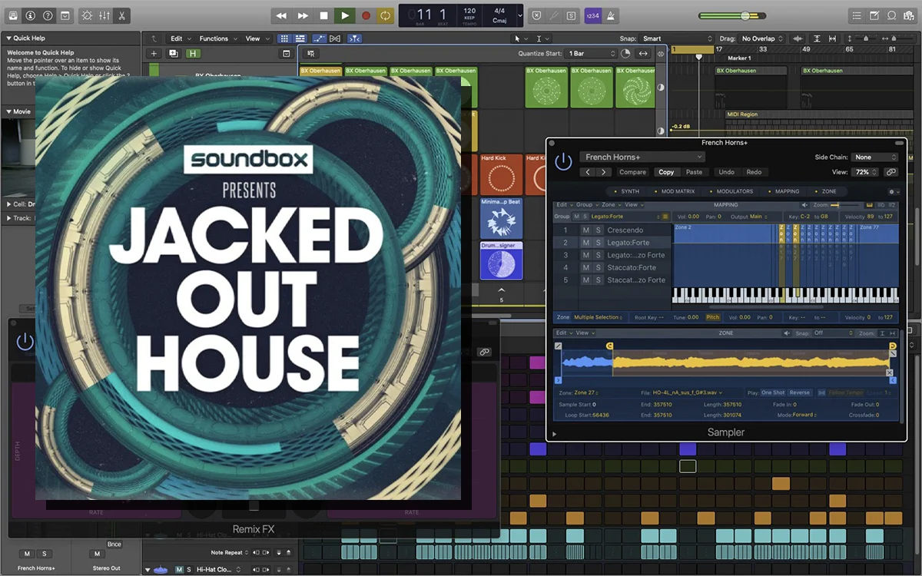Adjust the Mapping Zoom slider
This screenshot has height=576, width=922.
pos(845,205)
